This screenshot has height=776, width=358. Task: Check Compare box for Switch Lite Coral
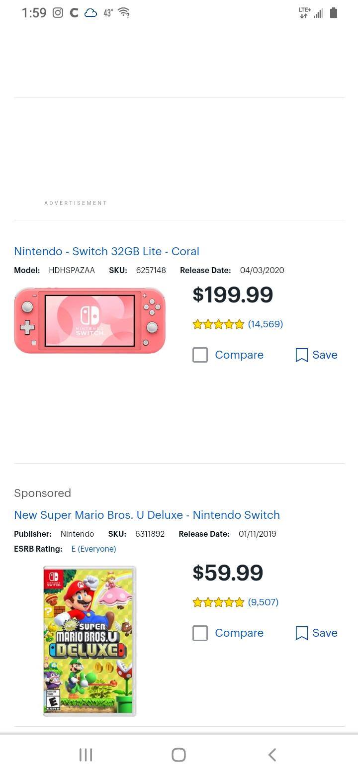[x=200, y=355]
